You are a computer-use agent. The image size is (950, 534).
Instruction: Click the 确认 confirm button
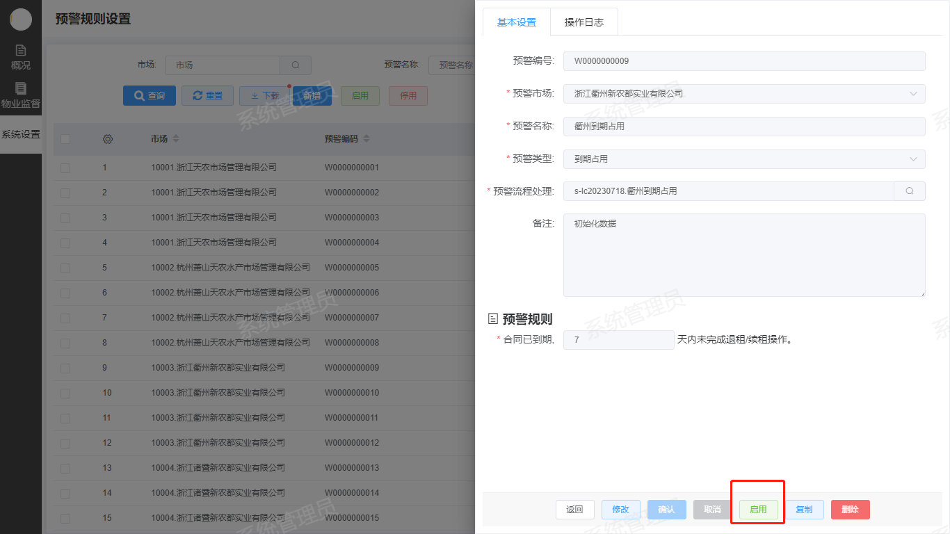click(x=667, y=510)
